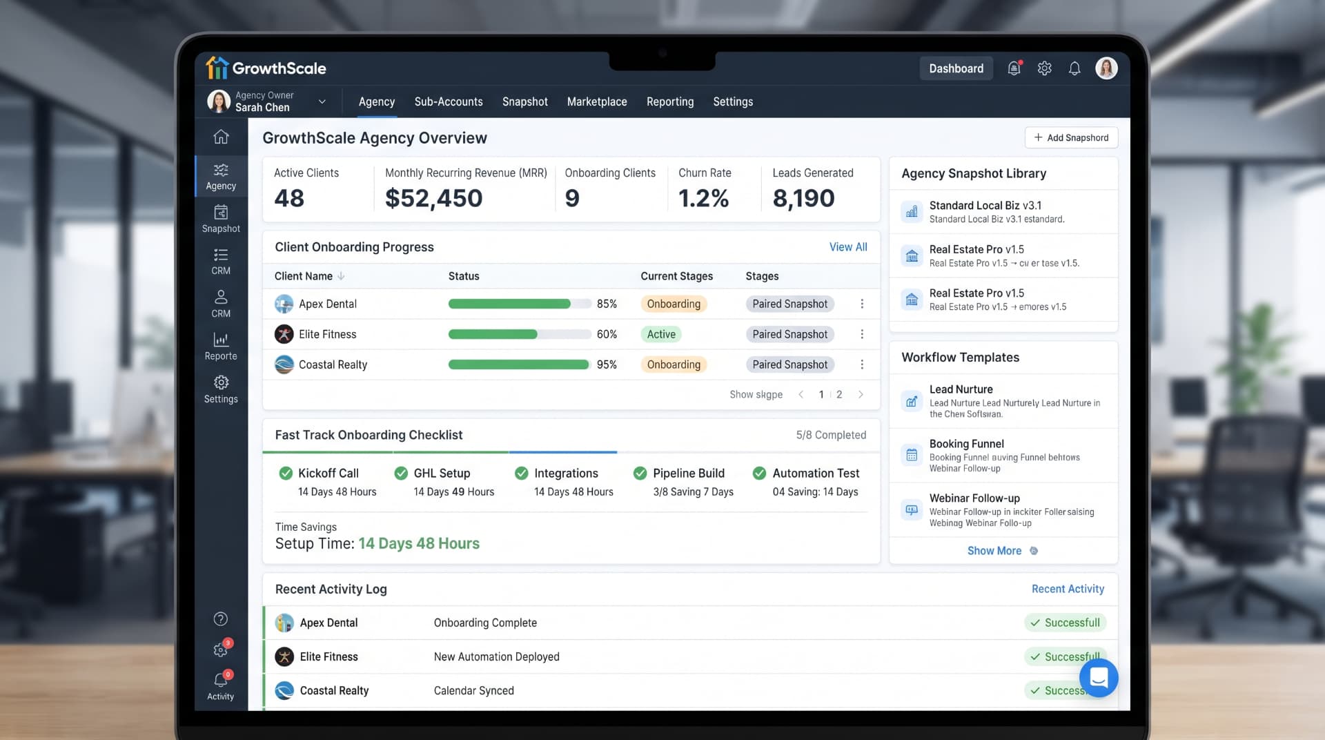1325x740 pixels.
Task: Switch to the Sub-Accounts tab
Action: [x=449, y=101]
